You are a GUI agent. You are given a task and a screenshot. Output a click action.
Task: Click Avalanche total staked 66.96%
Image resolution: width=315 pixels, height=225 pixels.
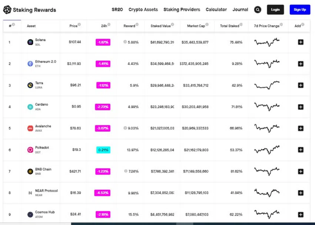[x=236, y=128]
